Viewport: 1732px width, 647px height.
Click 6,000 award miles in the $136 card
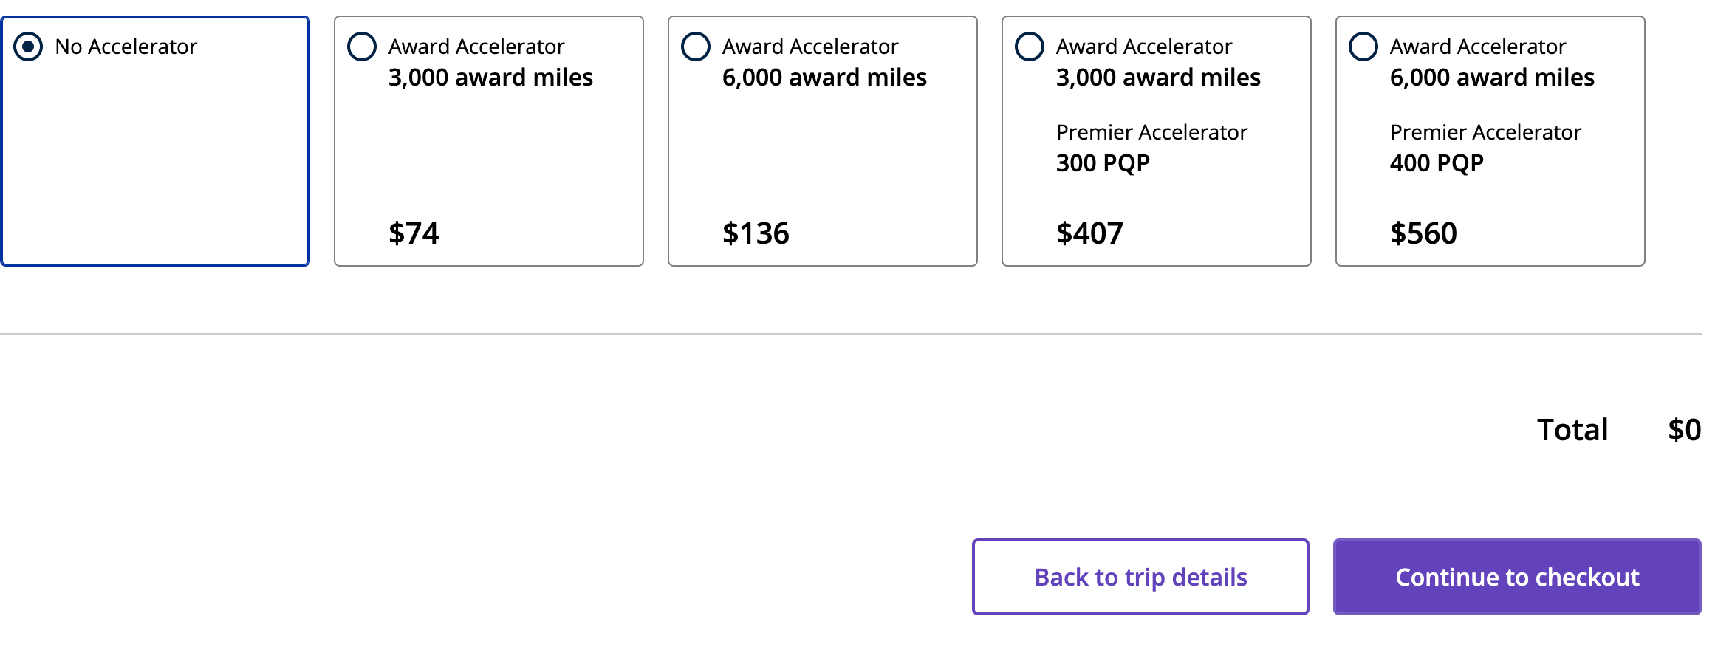[x=824, y=78]
